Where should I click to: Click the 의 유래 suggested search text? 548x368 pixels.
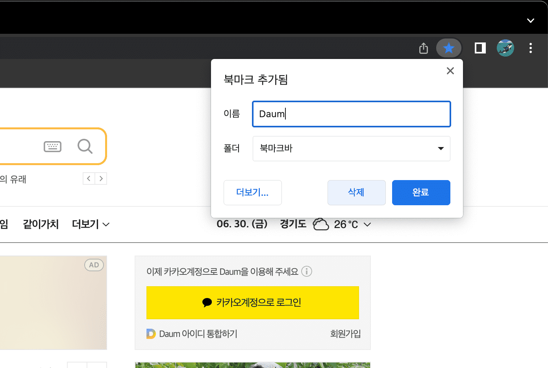pos(13,179)
